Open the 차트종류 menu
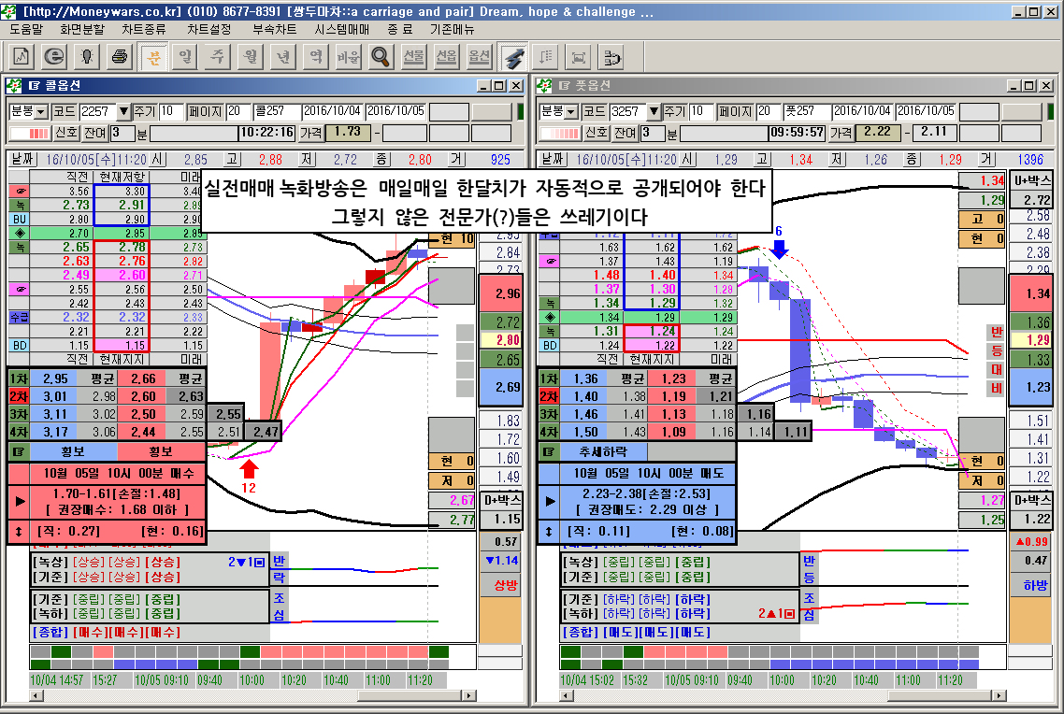The width and height of the screenshot is (1064, 714). point(144,29)
